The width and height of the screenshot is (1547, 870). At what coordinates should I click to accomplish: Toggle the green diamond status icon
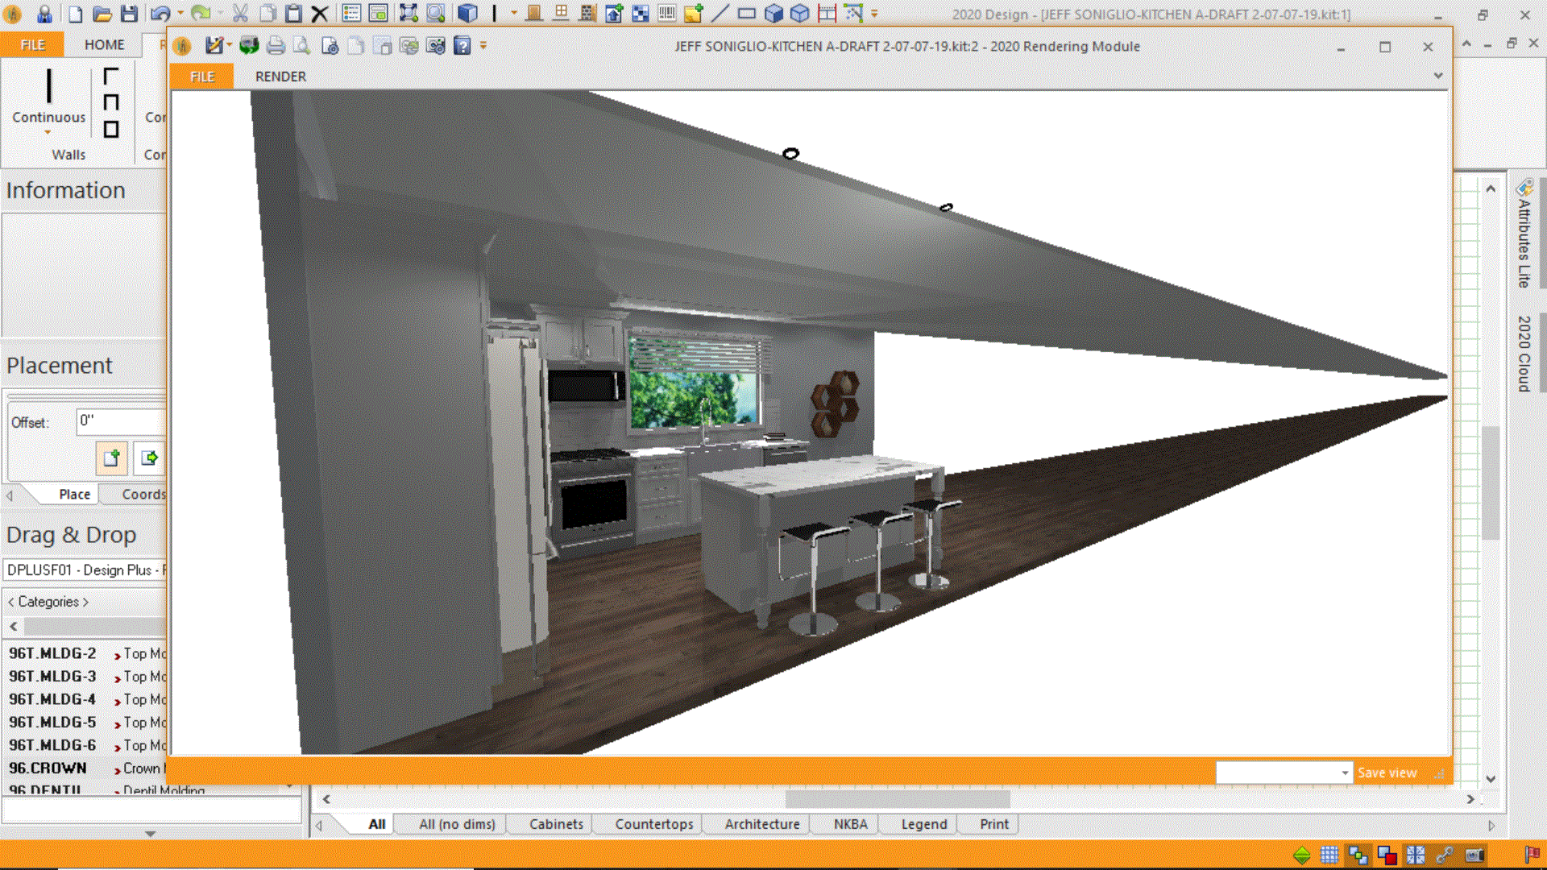pos(1302,855)
